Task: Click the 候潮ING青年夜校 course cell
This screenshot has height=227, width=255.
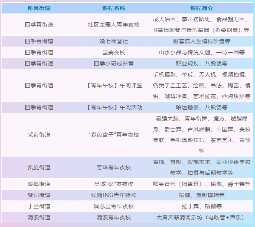Action: (114, 195)
